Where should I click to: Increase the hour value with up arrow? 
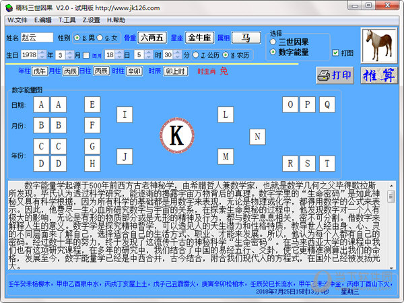pyautogui.click(x=148, y=53)
